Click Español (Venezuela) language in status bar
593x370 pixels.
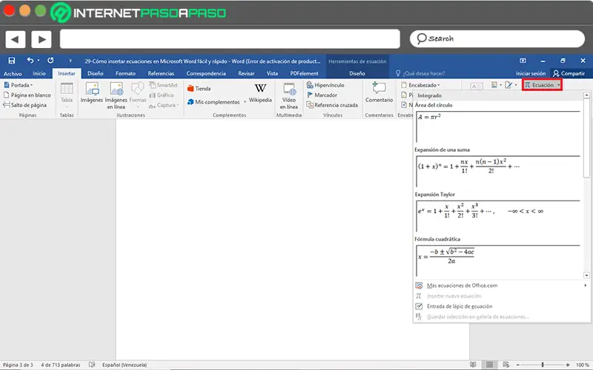(x=125, y=365)
